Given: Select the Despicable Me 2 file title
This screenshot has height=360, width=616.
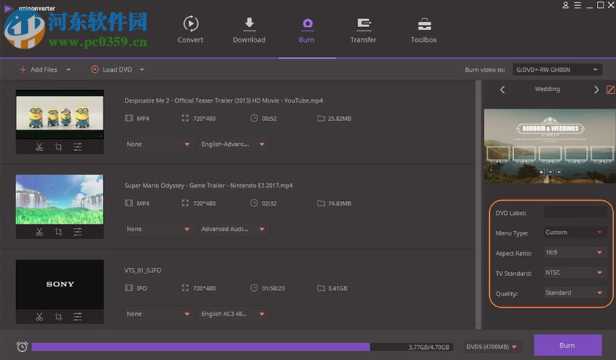Looking at the screenshot, I should coord(224,100).
